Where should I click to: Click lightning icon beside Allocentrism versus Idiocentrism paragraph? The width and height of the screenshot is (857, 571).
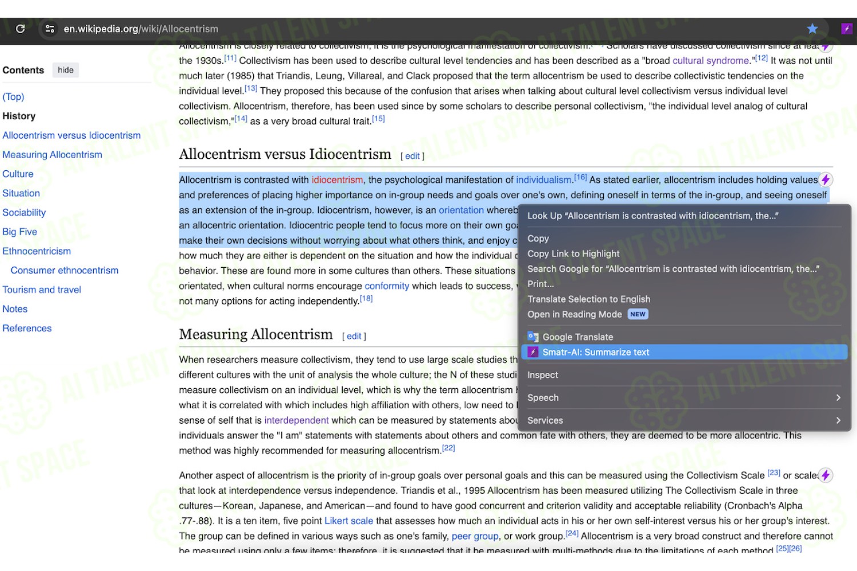pyautogui.click(x=826, y=180)
